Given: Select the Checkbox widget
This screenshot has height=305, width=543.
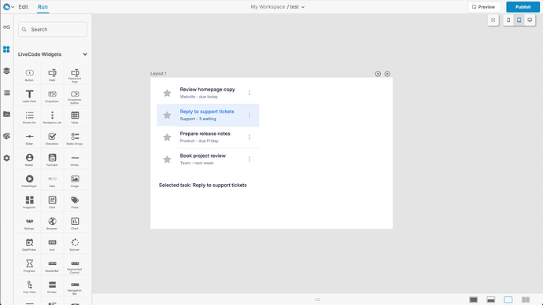Looking at the screenshot, I should click(x=52, y=138).
